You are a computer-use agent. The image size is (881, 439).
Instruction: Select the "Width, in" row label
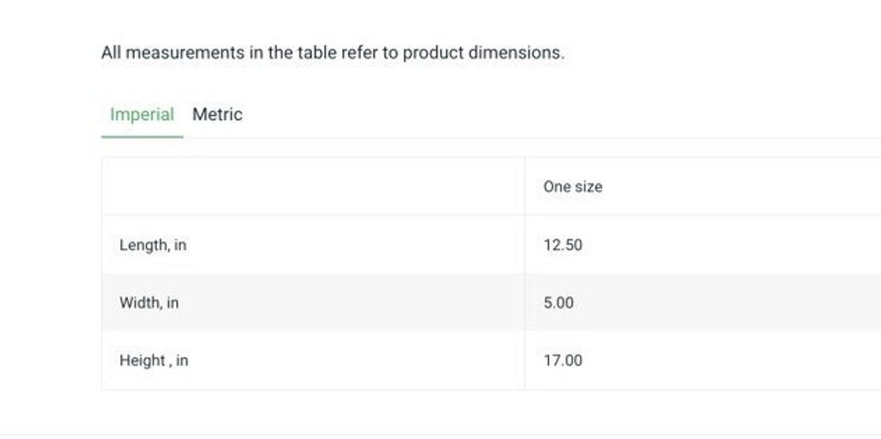149,302
